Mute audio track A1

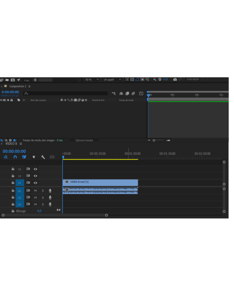tap(35, 190)
